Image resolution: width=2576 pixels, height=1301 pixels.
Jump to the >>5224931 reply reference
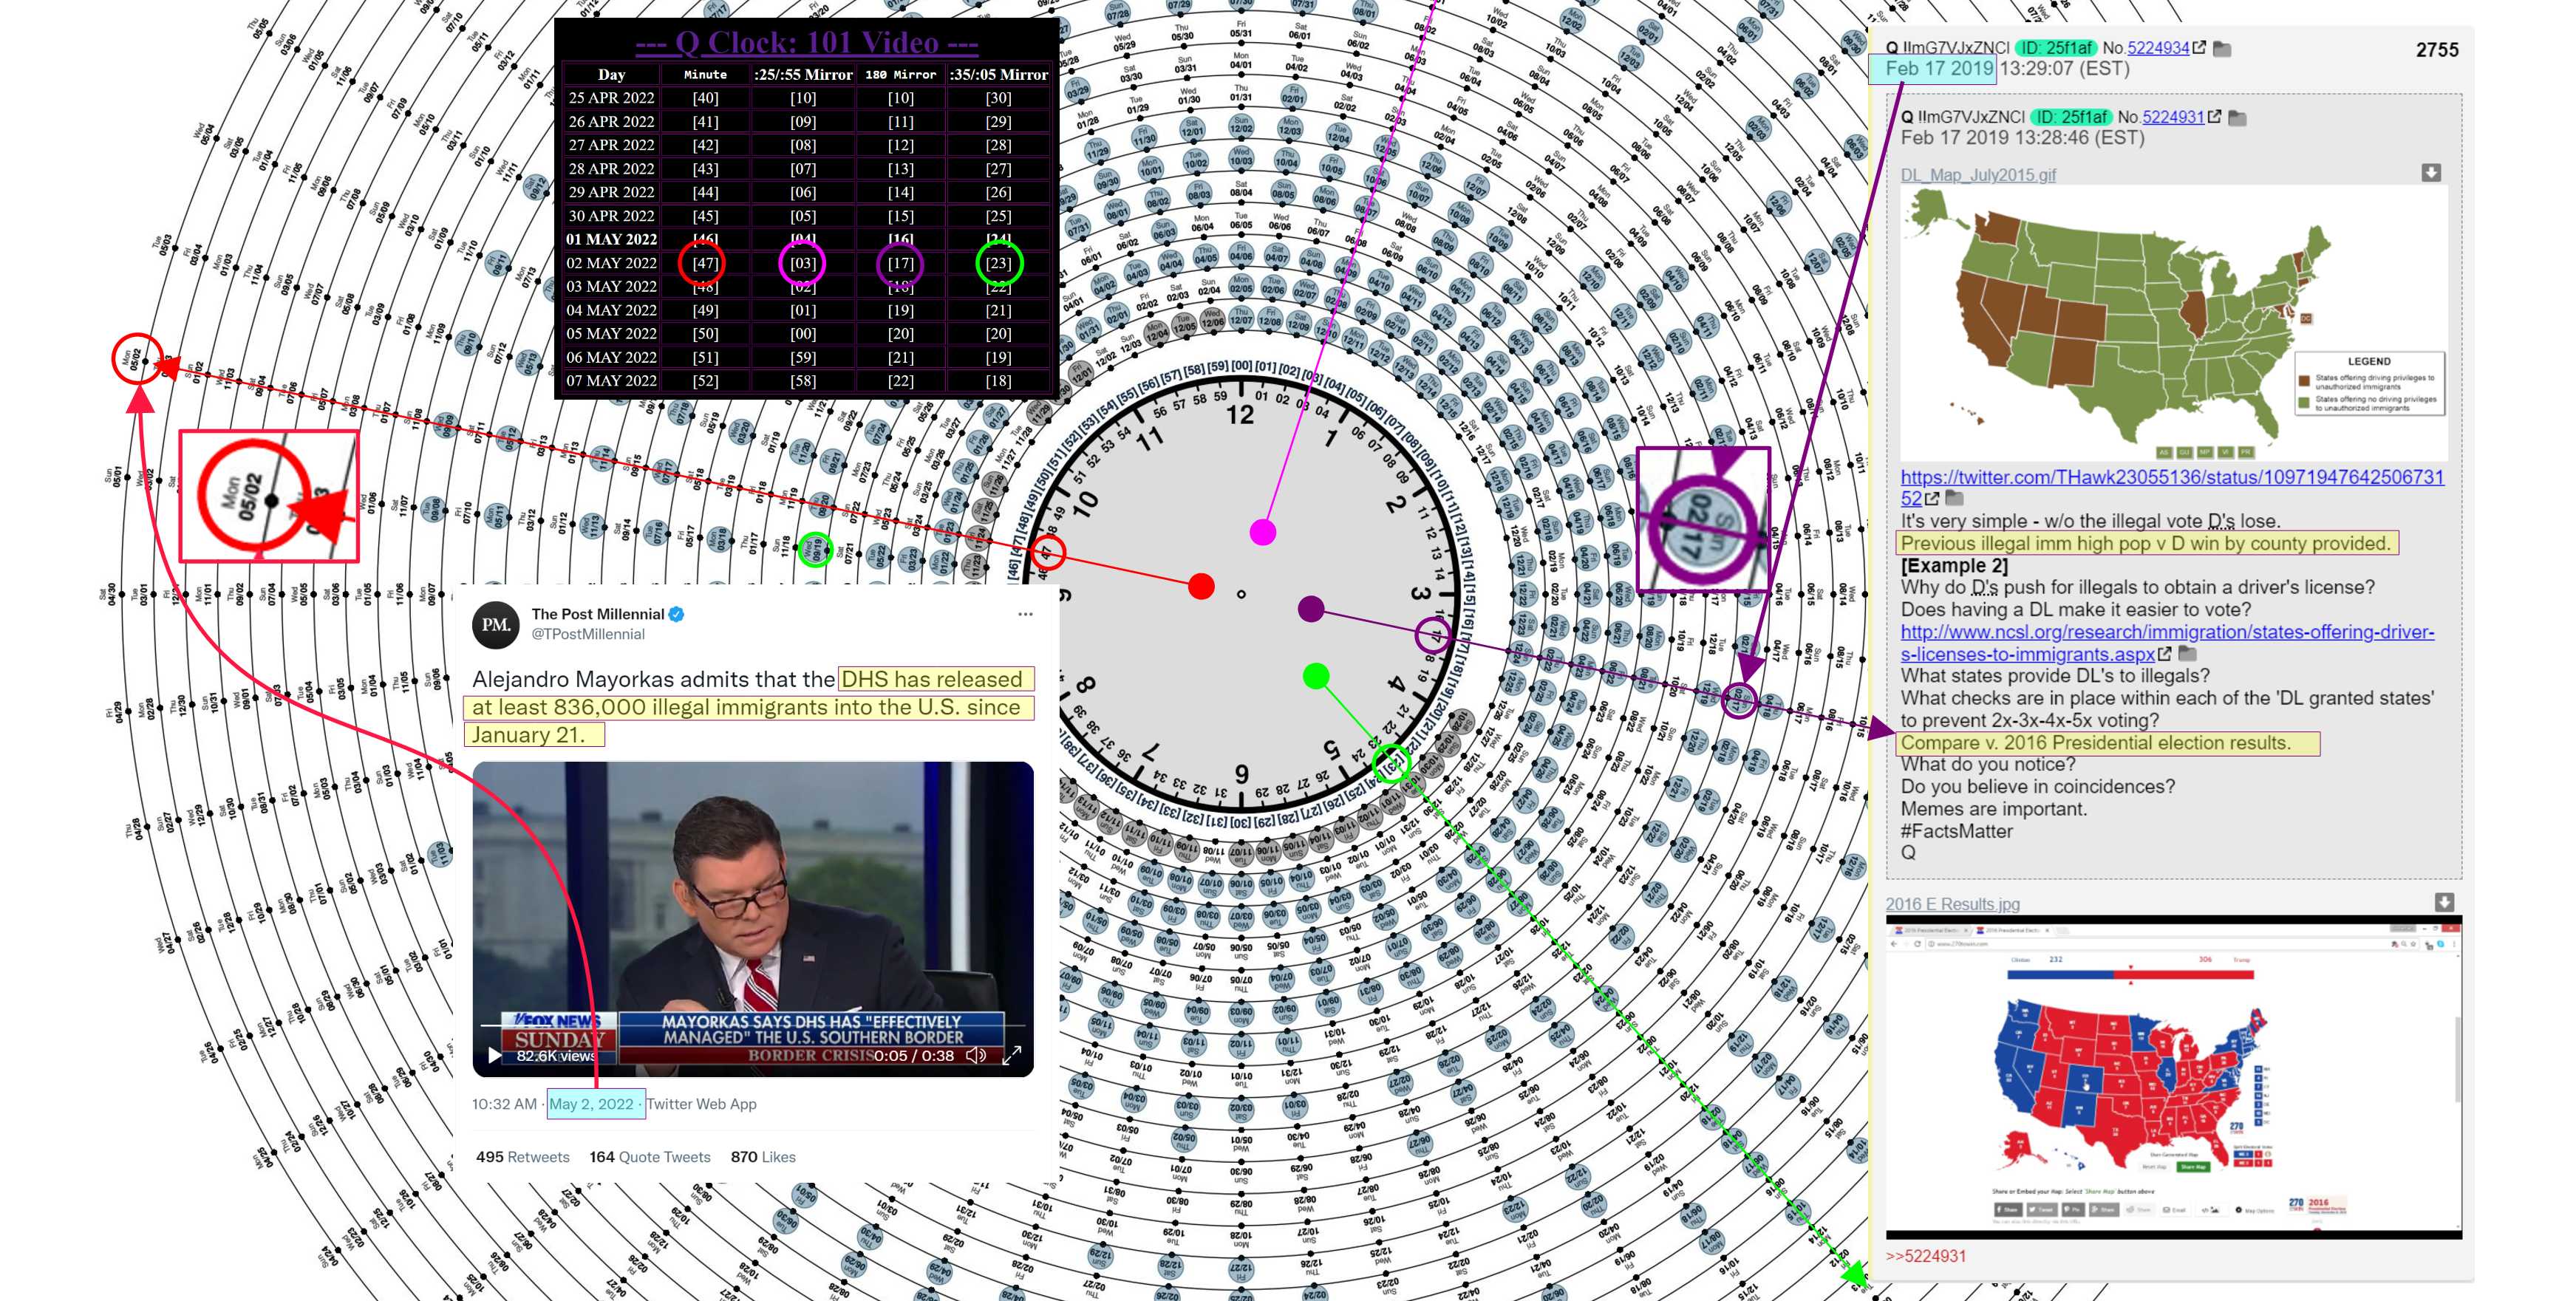(x=1926, y=1256)
